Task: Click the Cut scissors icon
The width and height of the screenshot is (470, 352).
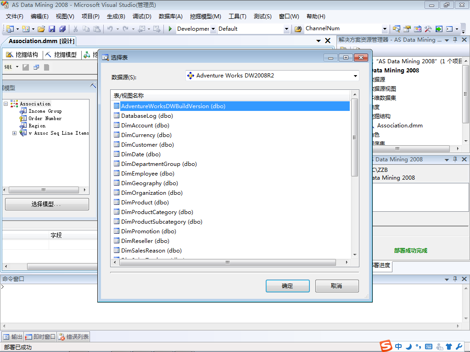Action: click(x=76, y=29)
